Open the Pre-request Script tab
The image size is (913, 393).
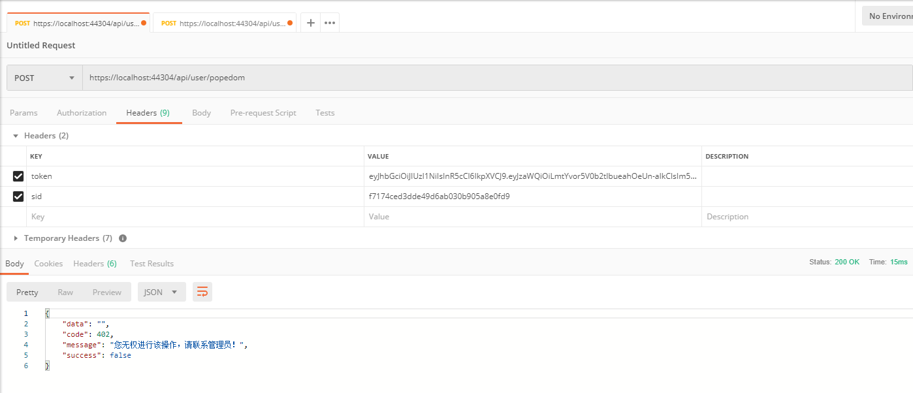[x=263, y=113]
